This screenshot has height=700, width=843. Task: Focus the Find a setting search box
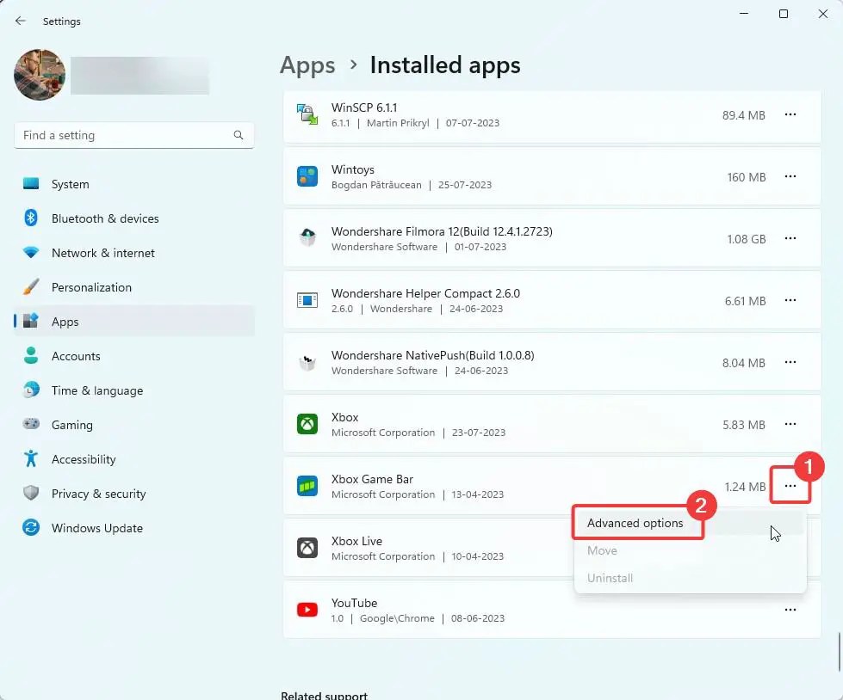133,135
